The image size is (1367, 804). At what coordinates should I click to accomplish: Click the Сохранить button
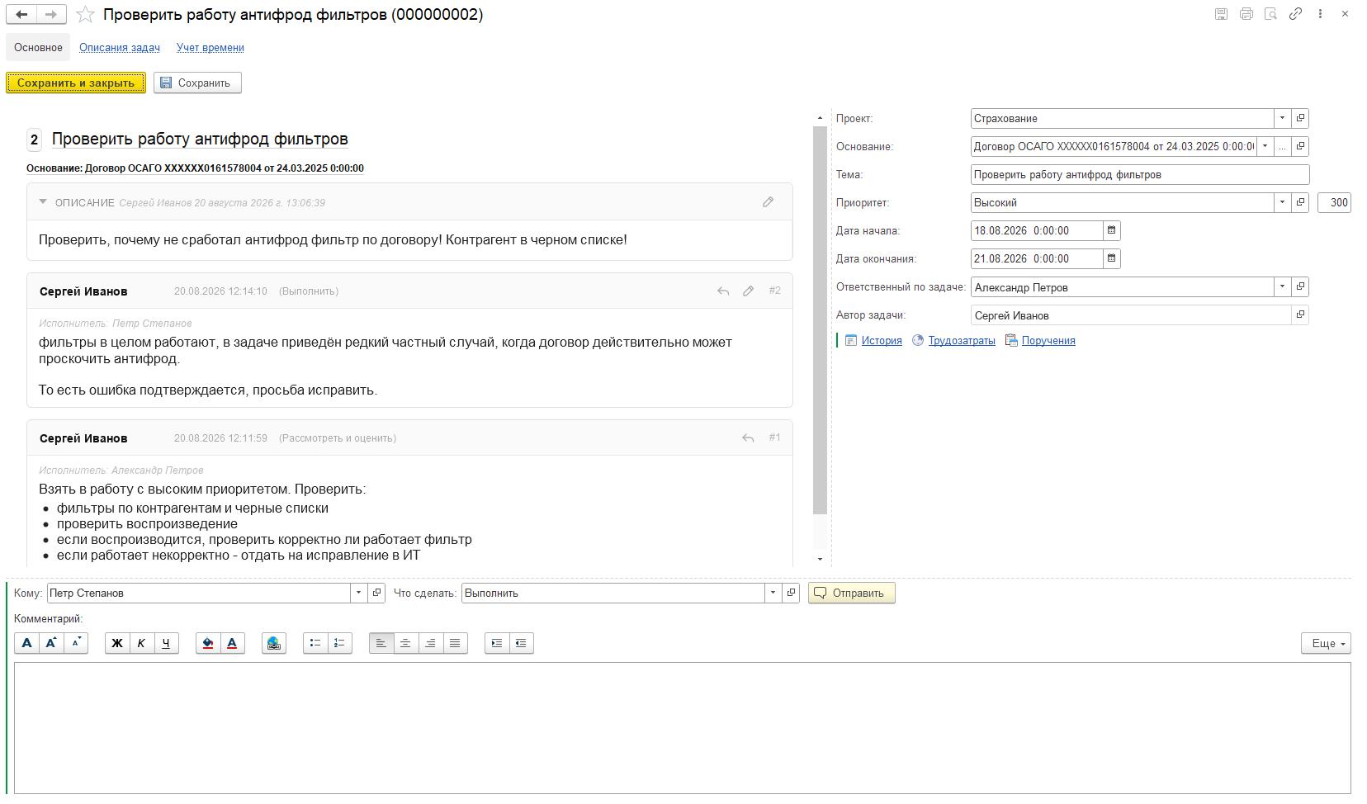tap(197, 83)
